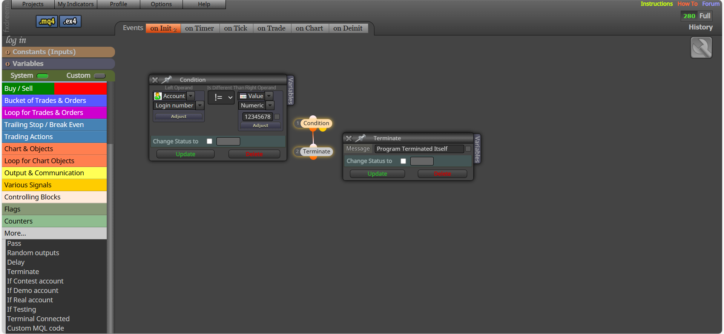Click Update in Condition panel
Viewport: 724px width, 334px height.
coord(186,154)
